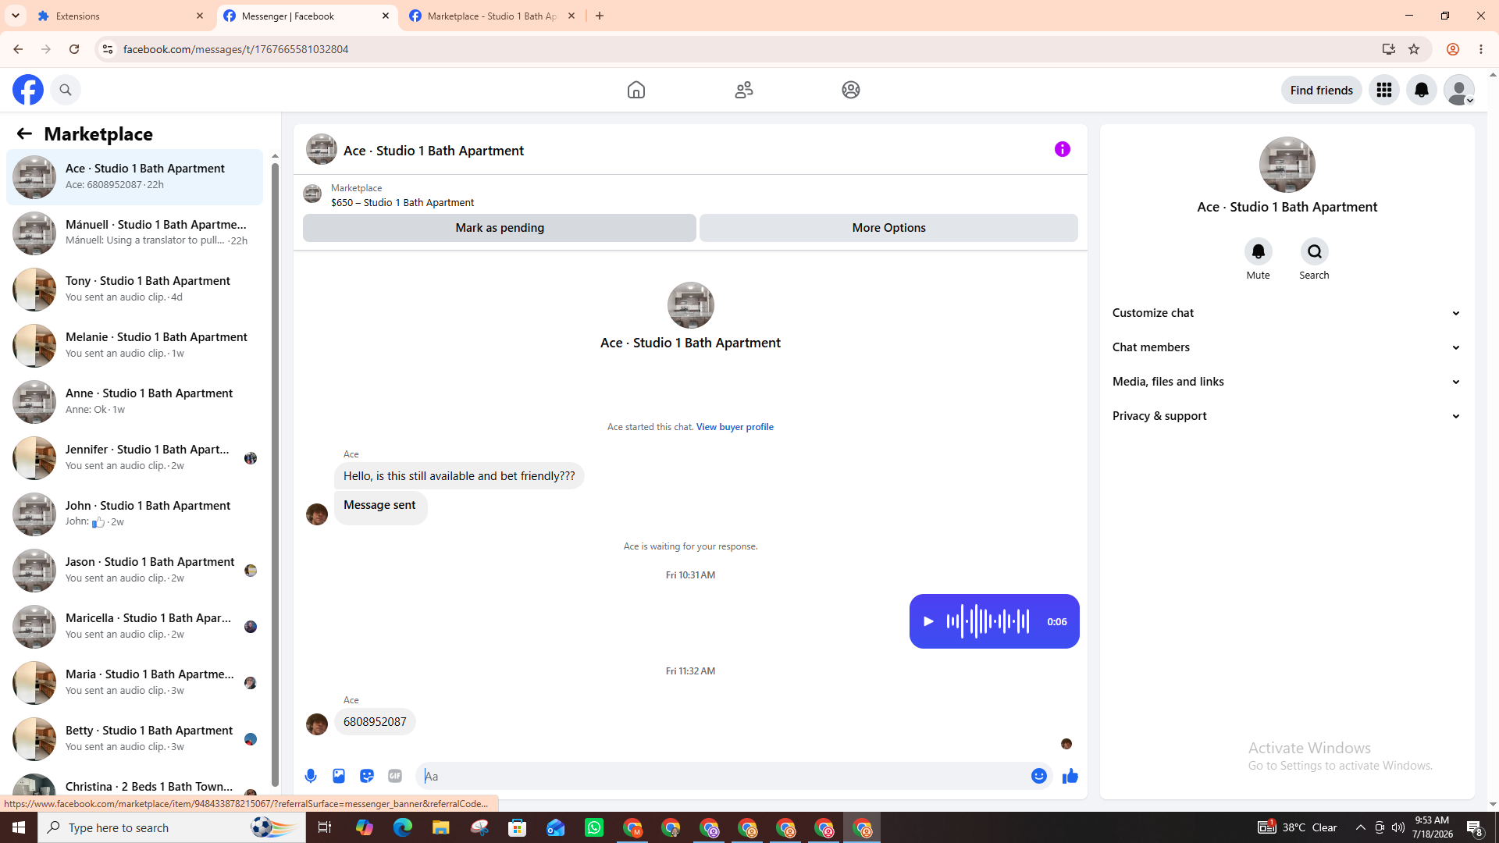Open Maricella's Studio 1 Bath Apartment chat
The height and width of the screenshot is (843, 1499).
coord(135,626)
